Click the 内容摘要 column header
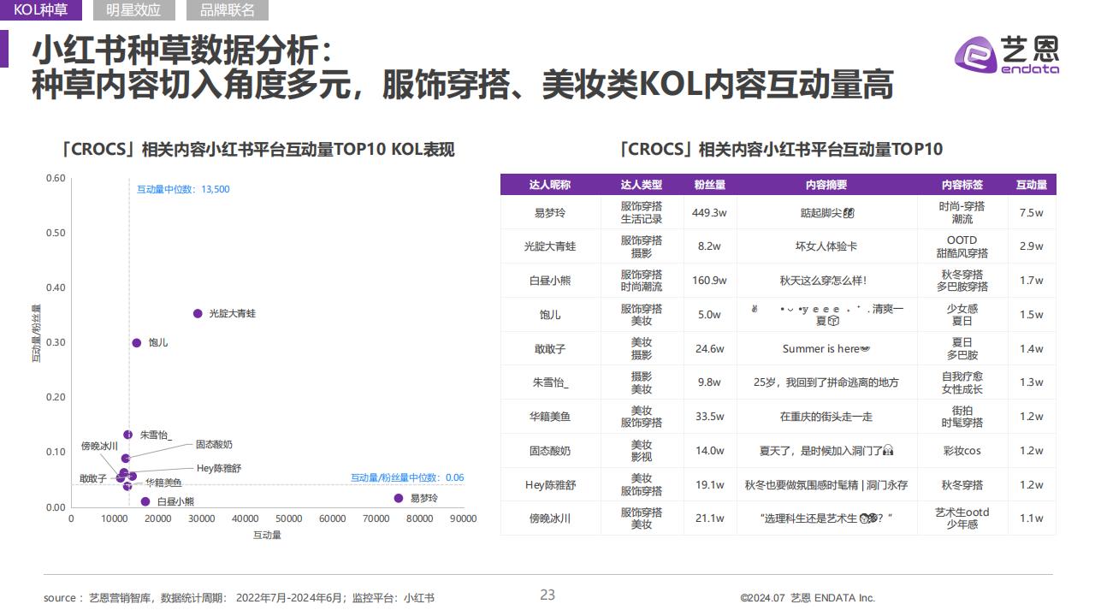This screenshot has height=616, width=1095. 826,185
